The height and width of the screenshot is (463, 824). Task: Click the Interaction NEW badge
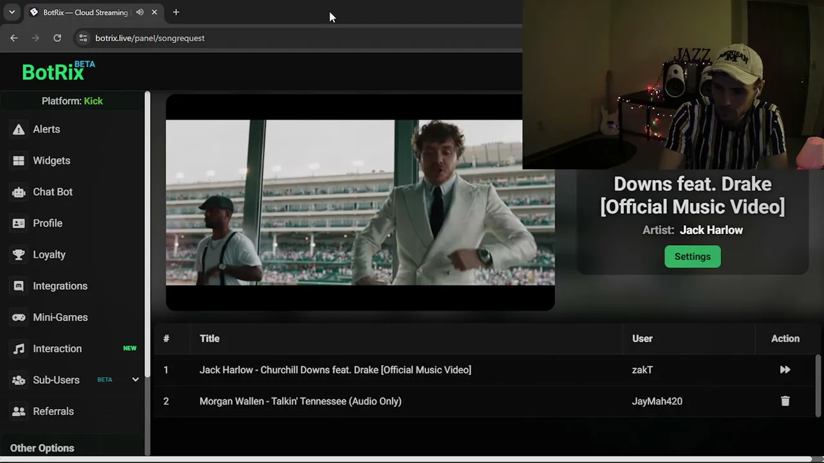130,349
